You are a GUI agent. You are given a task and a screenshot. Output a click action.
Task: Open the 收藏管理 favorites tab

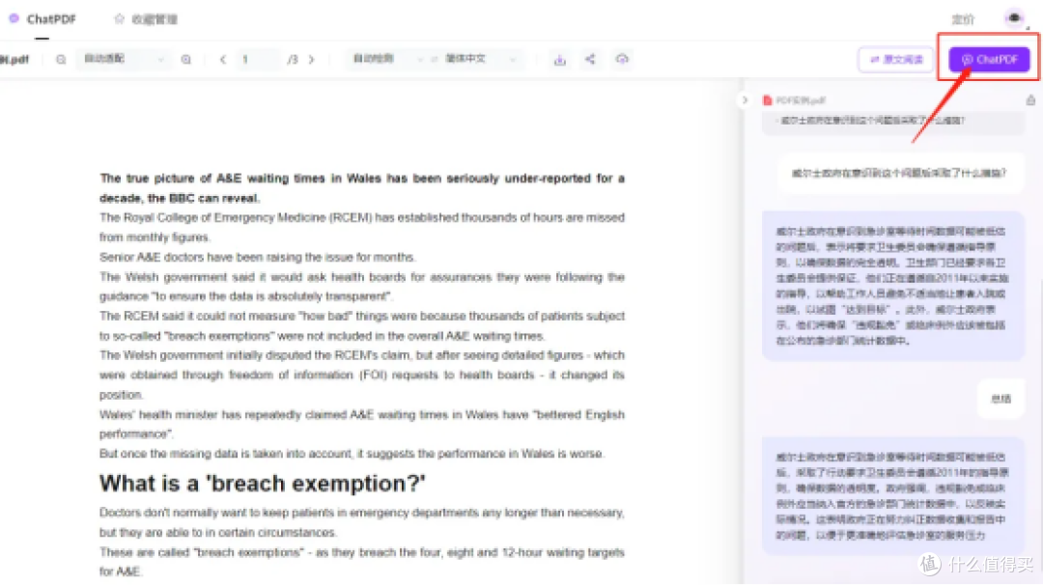(146, 19)
